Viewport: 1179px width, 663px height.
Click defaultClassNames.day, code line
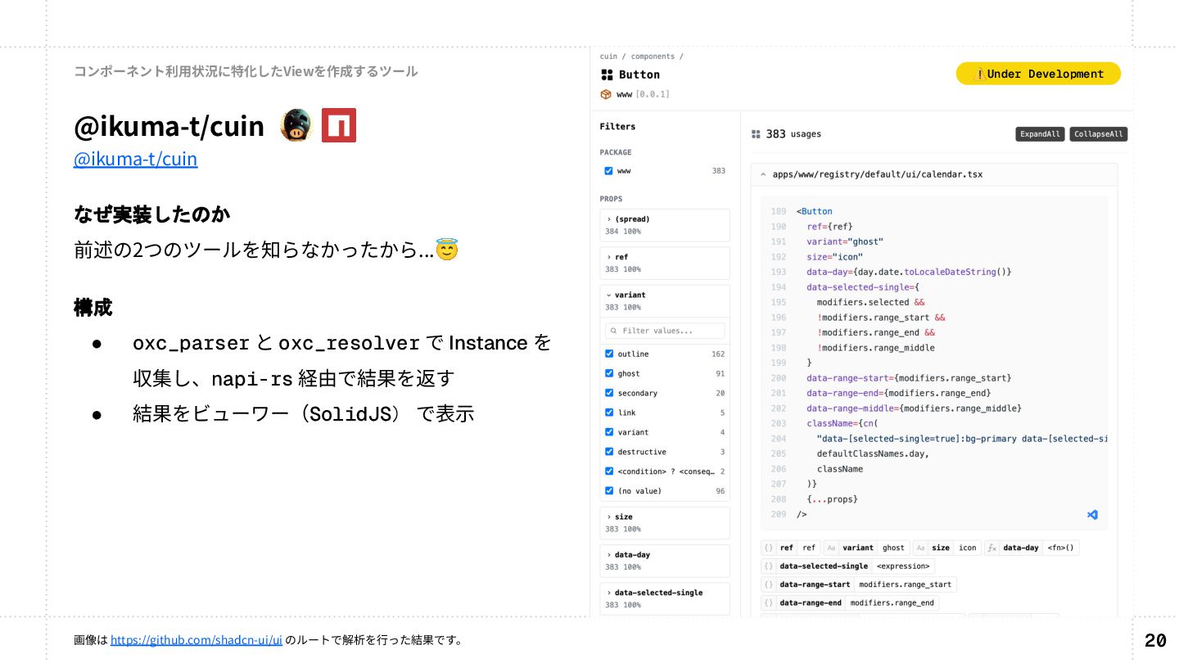pos(873,453)
